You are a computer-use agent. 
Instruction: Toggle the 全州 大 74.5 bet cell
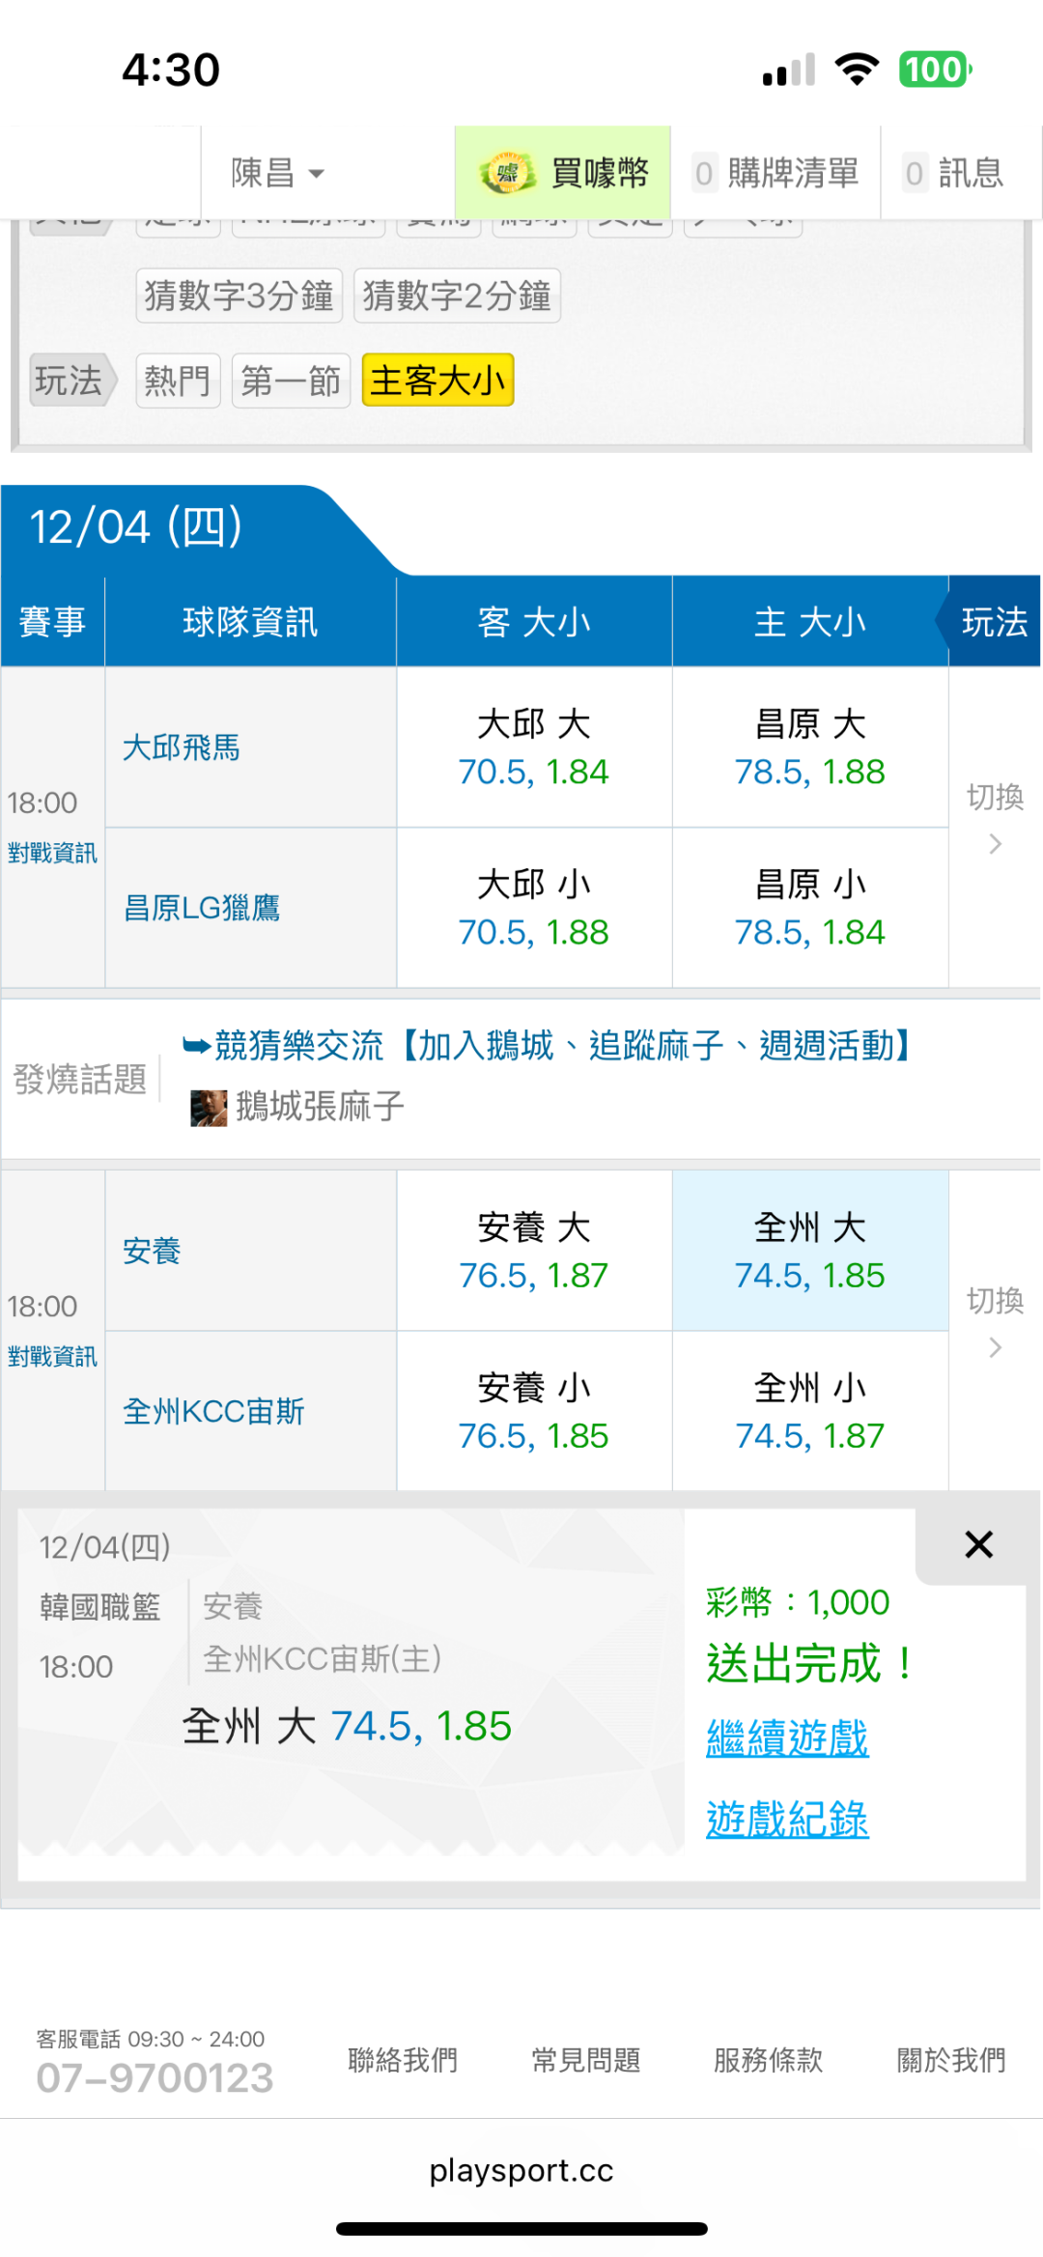tap(809, 1252)
